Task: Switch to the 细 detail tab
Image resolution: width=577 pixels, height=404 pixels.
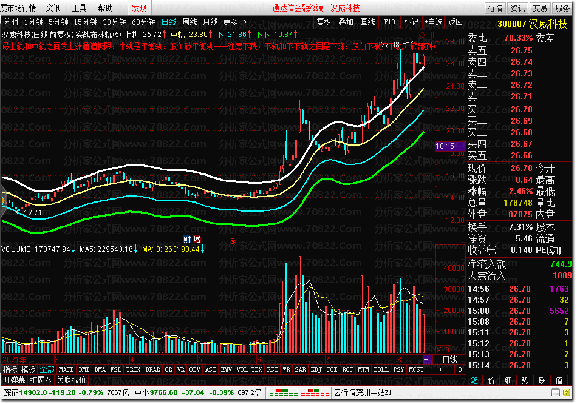Action: coord(508,380)
